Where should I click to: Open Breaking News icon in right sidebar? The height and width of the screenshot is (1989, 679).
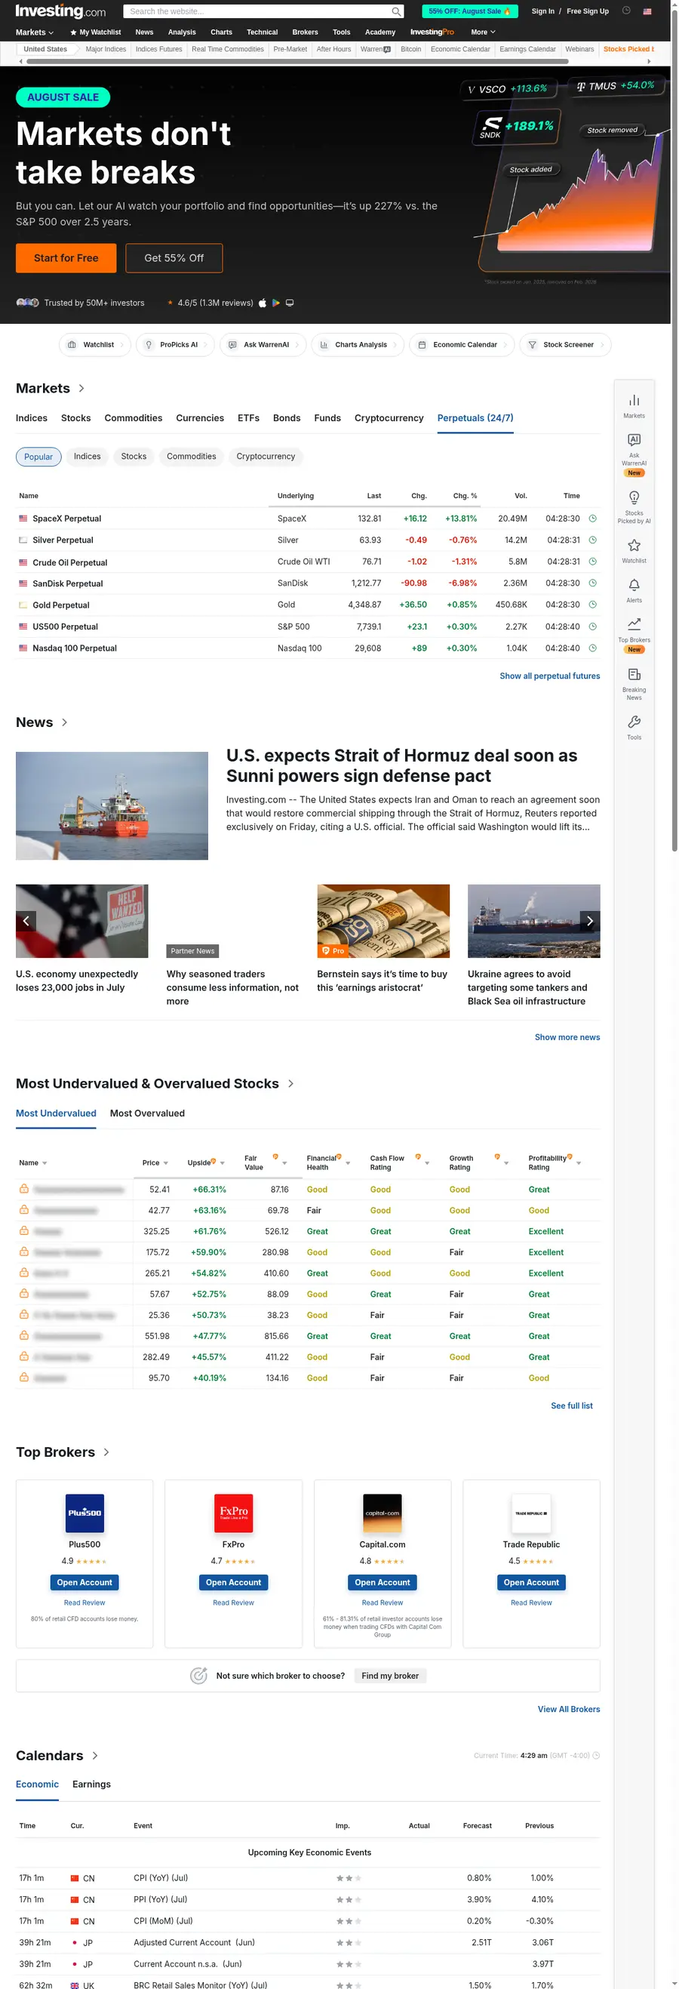634,675
